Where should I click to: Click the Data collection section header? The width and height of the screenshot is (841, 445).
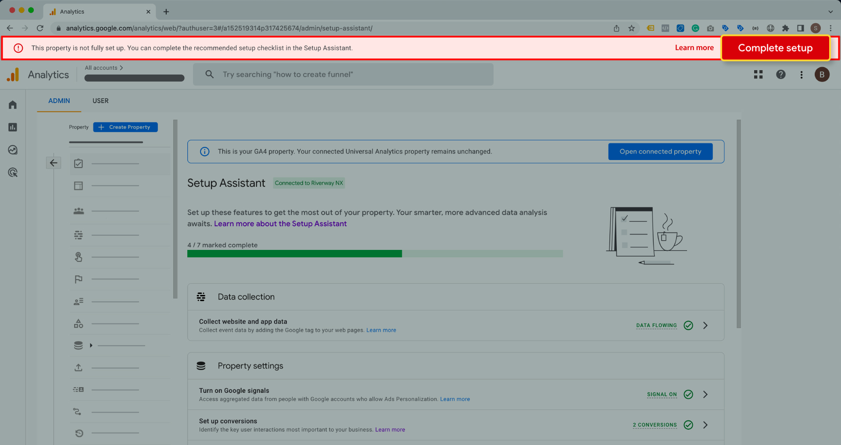coord(455,297)
